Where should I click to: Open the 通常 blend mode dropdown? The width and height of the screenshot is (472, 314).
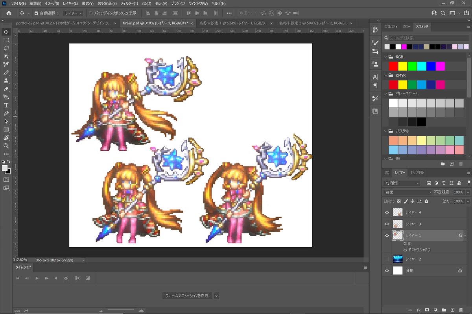coord(407,192)
